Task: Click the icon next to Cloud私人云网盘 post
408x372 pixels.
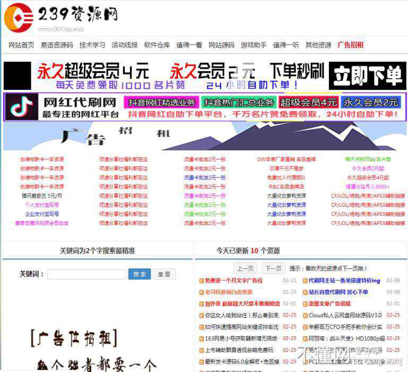Action: pos(305,316)
